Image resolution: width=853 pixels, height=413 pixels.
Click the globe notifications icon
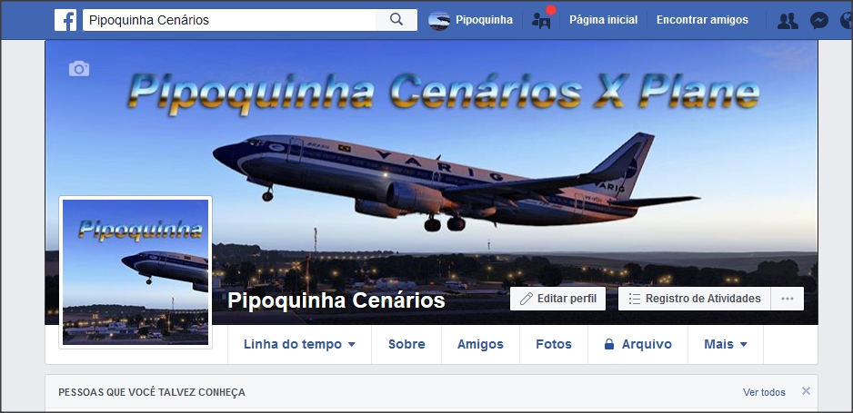847,21
